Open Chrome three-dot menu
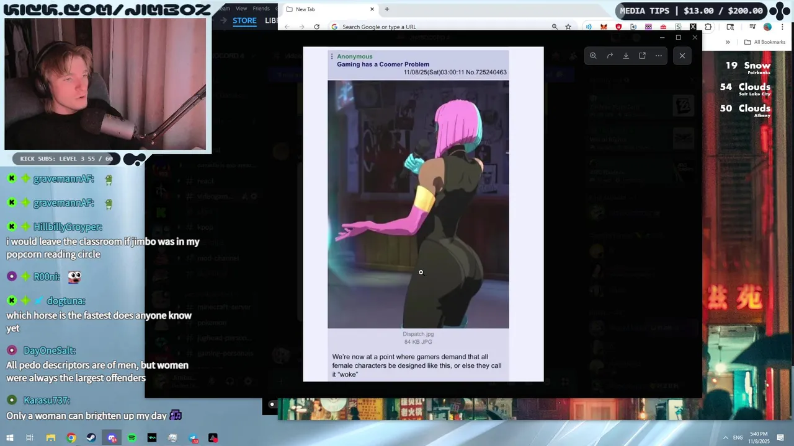The width and height of the screenshot is (794, 446). (782, 27)
